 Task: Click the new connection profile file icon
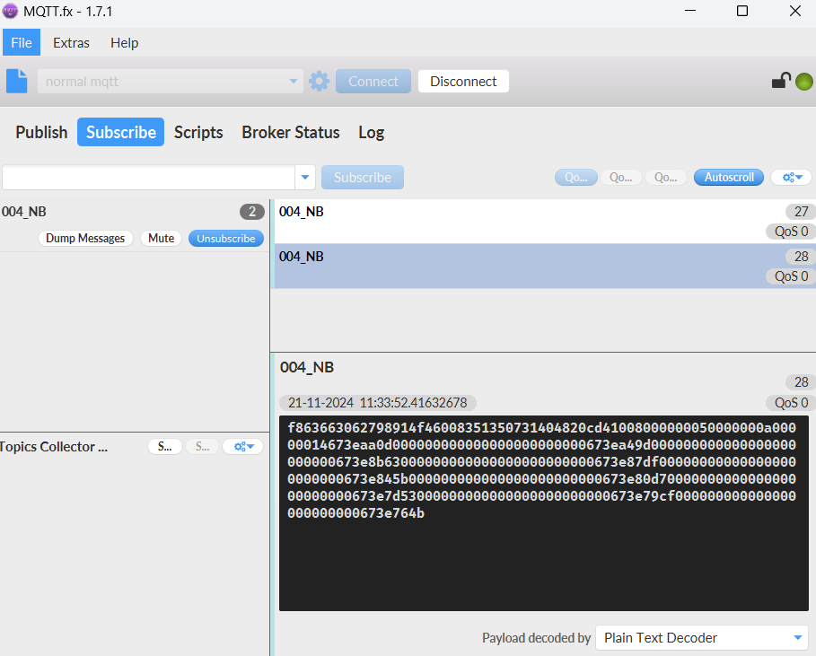[17, 81]
